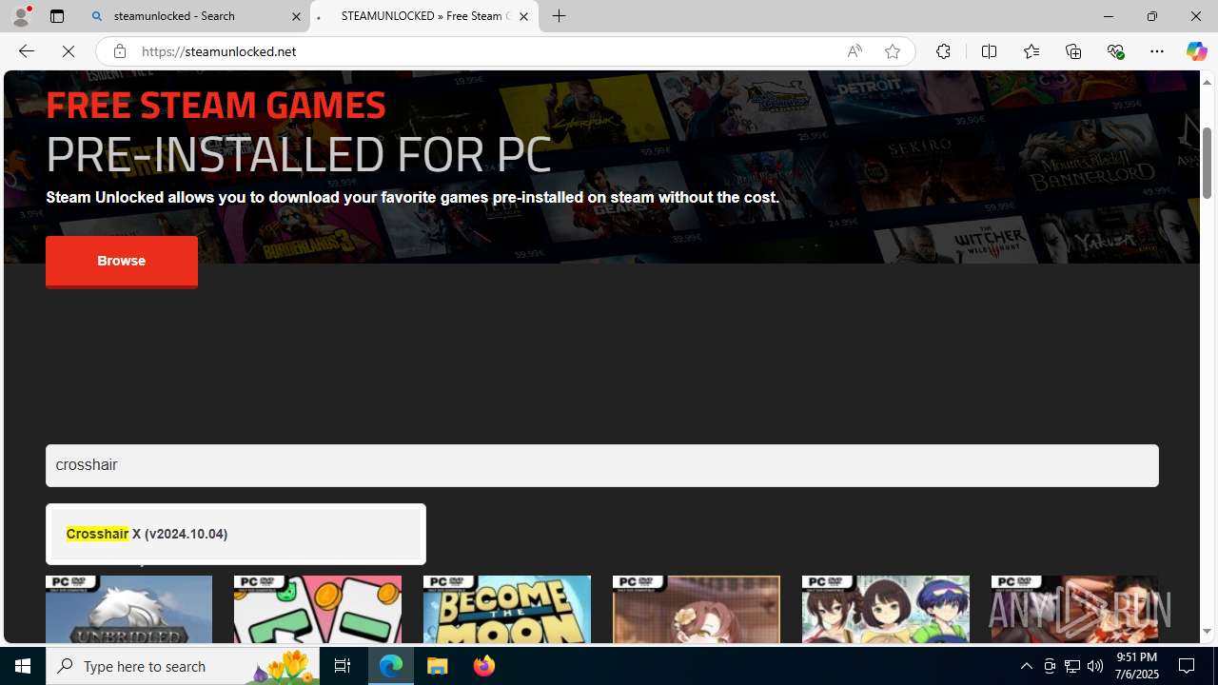Click the browser back arrow
This screenshot has width=1218, height=685.
tap(26, 51)
